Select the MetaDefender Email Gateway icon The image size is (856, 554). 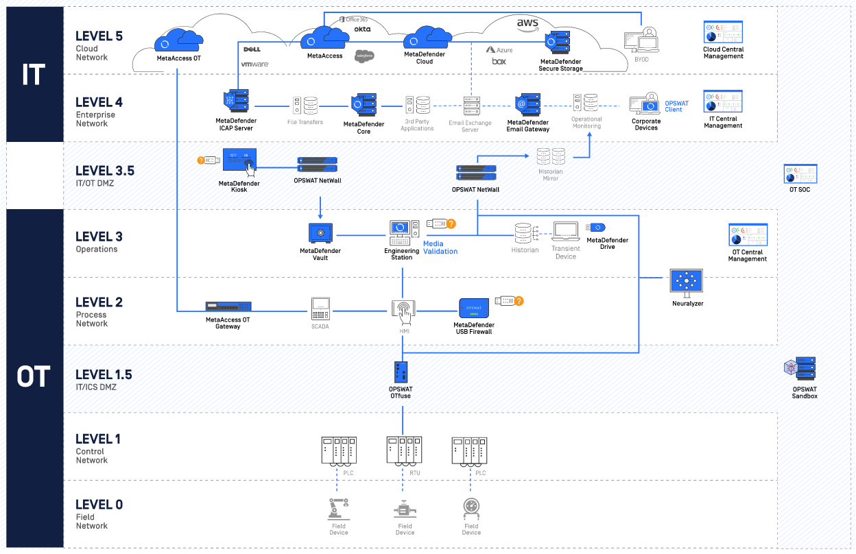point(527,105)
